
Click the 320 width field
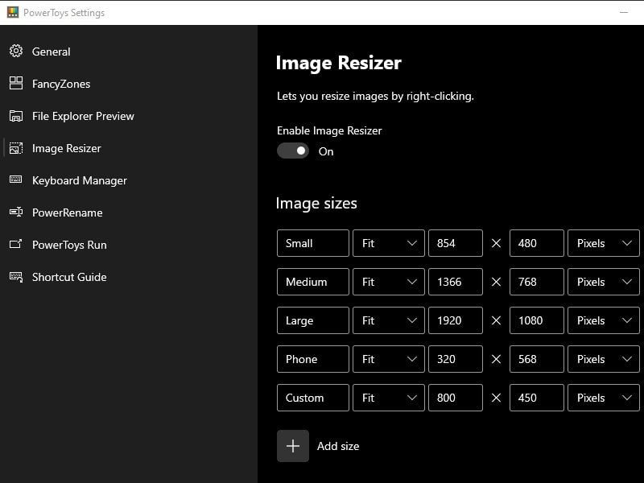coord(456,359)
